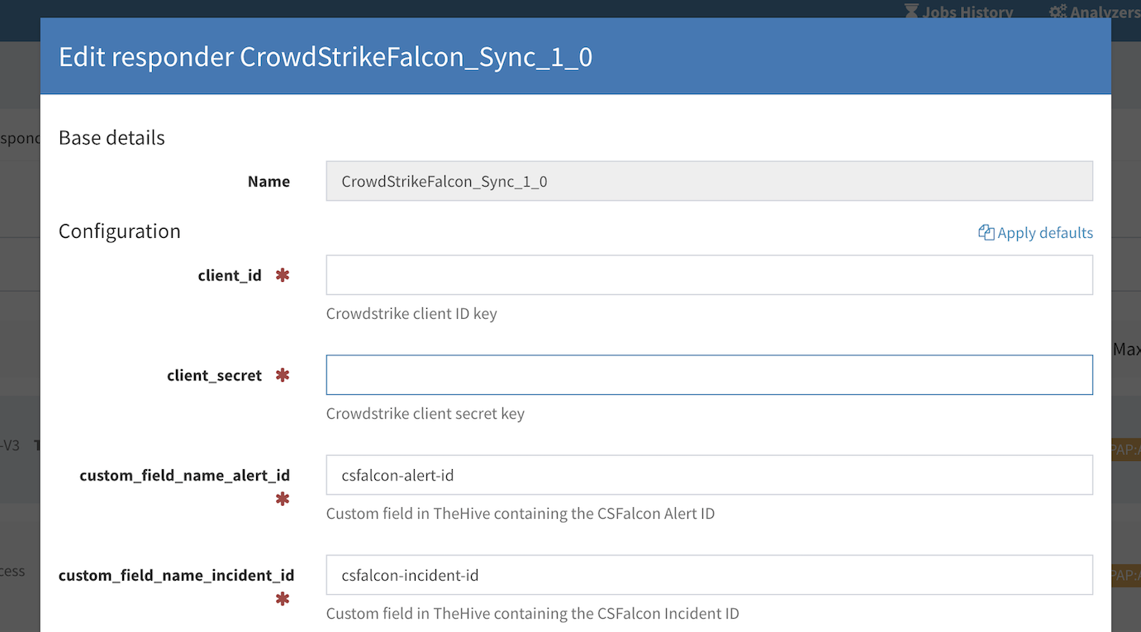
Task: Click the custom_field_name_alert_id label
Action: pos(185,475)
